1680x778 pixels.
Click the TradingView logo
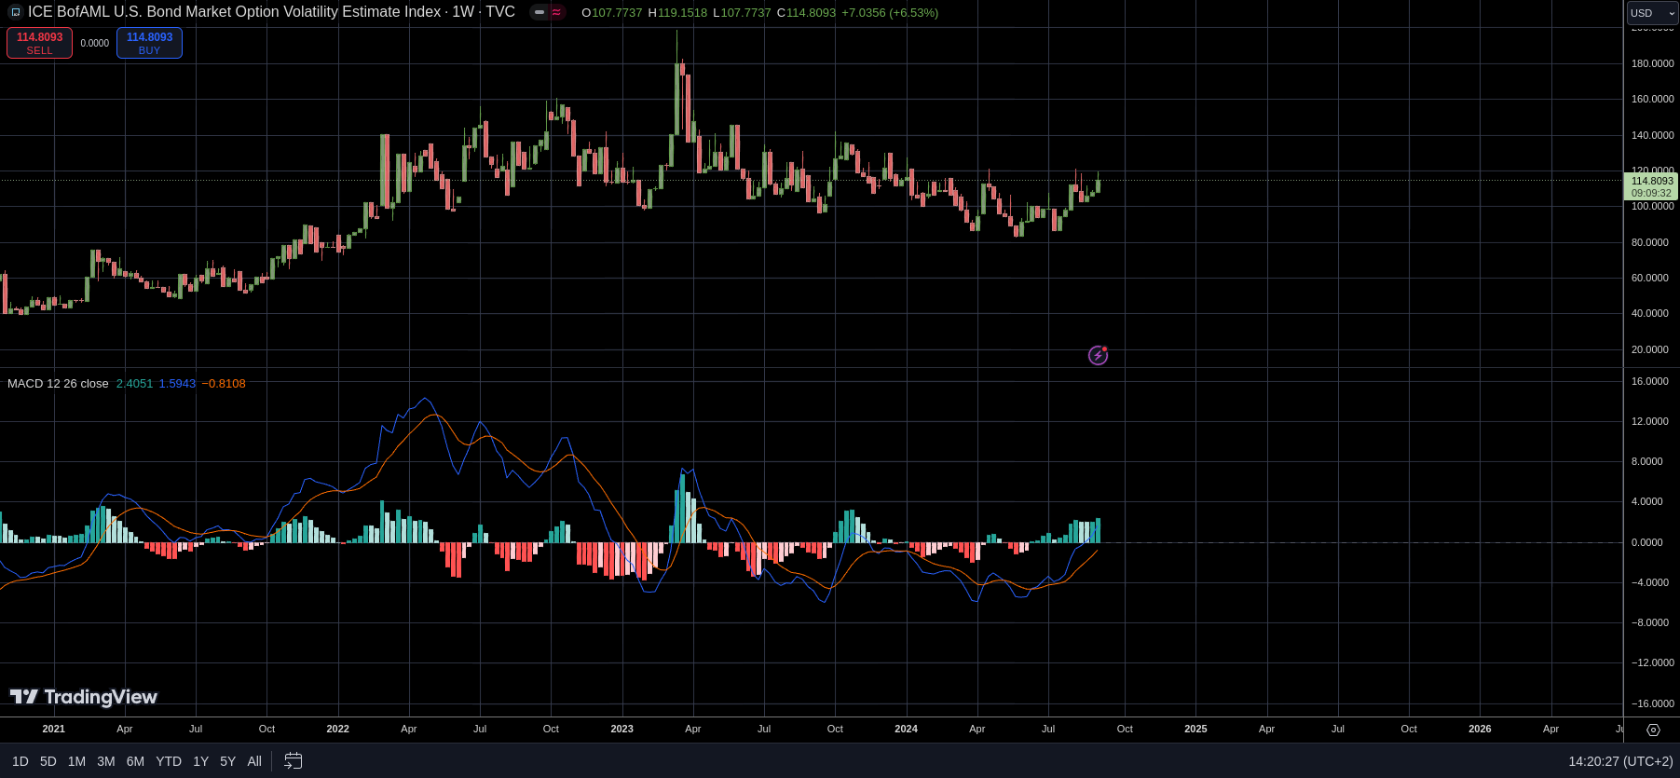pos(84,697)
